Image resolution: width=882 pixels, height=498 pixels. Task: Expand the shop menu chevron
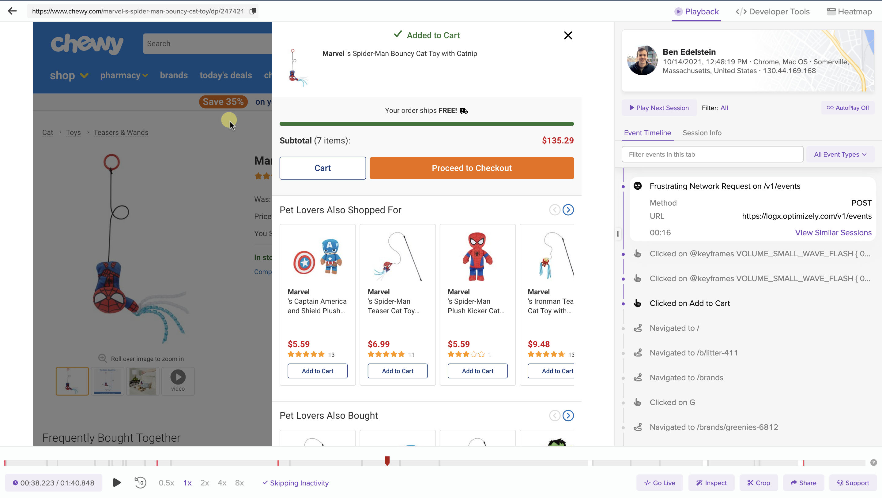(x=84, y=76)
